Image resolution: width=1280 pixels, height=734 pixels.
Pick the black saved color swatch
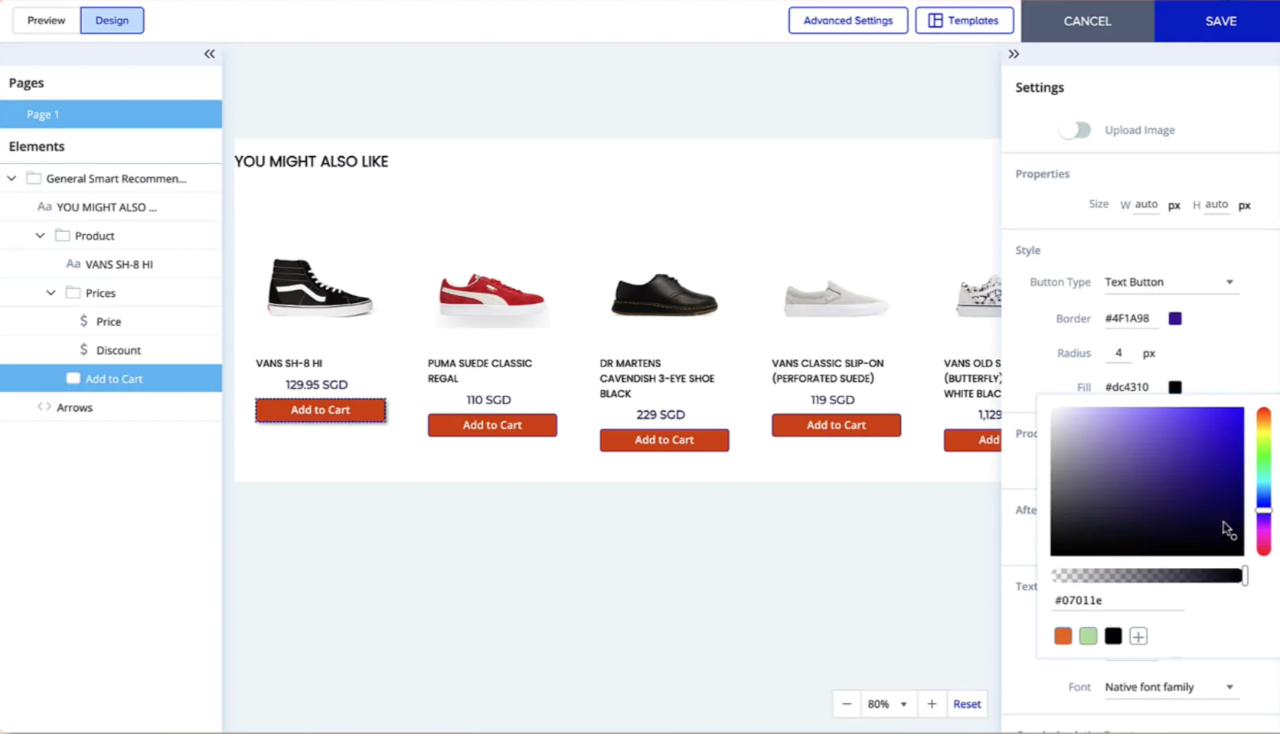(1113, 636)
